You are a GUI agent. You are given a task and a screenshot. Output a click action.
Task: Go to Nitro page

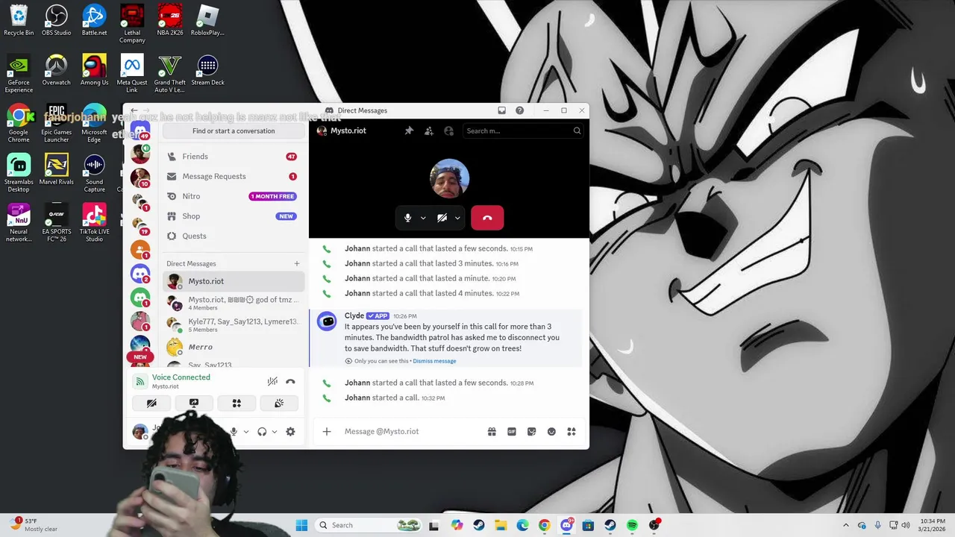pos(234,196)
